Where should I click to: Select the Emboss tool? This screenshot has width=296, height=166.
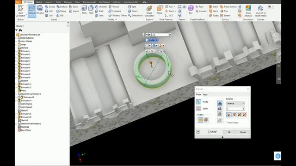62,6
